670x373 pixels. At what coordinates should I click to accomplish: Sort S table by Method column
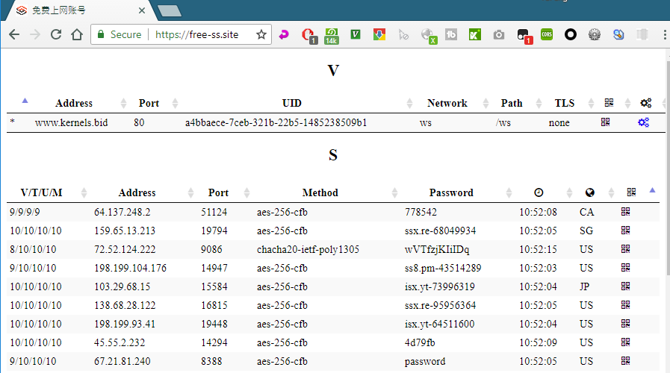pyautogui.click(x=320, y=193)
